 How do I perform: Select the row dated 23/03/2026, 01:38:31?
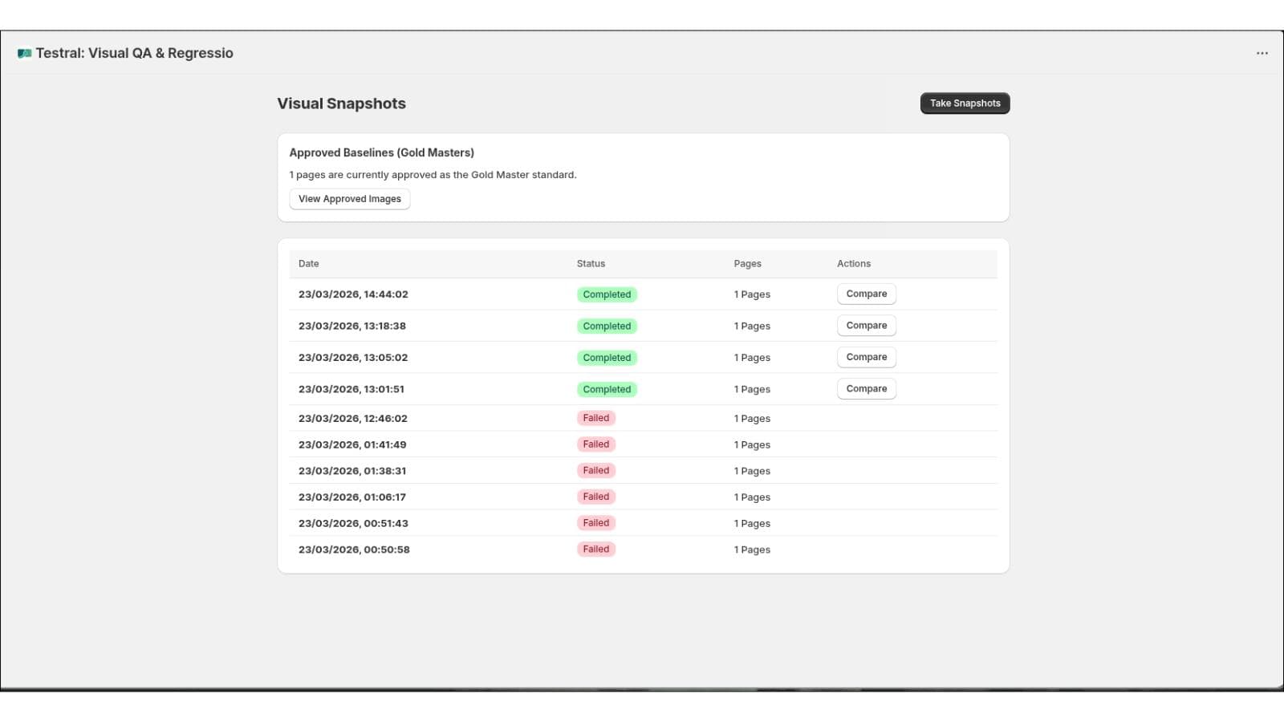tap(643, 471)
